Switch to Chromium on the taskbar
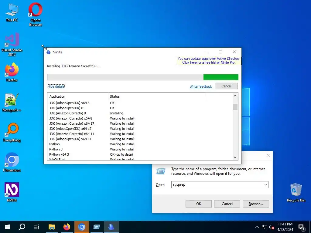311x233 pixels. tap(81, 227)
